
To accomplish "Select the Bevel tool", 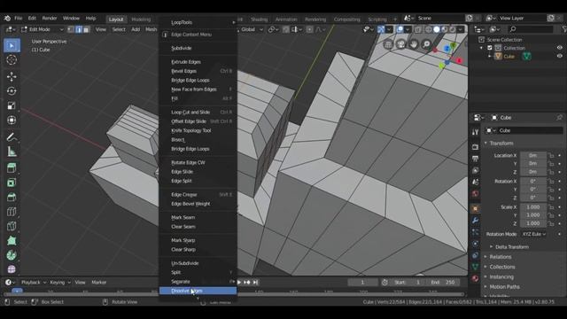I will (12, 197).
